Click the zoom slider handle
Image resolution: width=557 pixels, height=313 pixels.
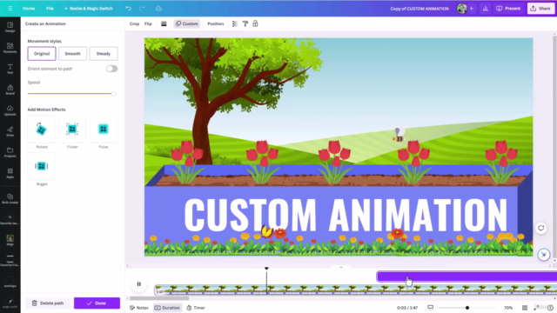(467, 308)
